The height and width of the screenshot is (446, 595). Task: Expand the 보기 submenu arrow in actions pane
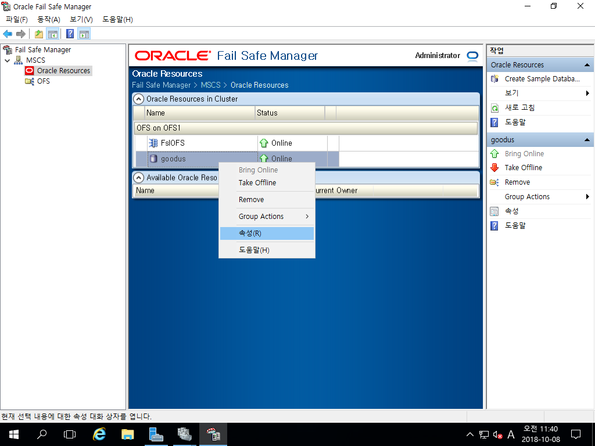pos(587,93)
